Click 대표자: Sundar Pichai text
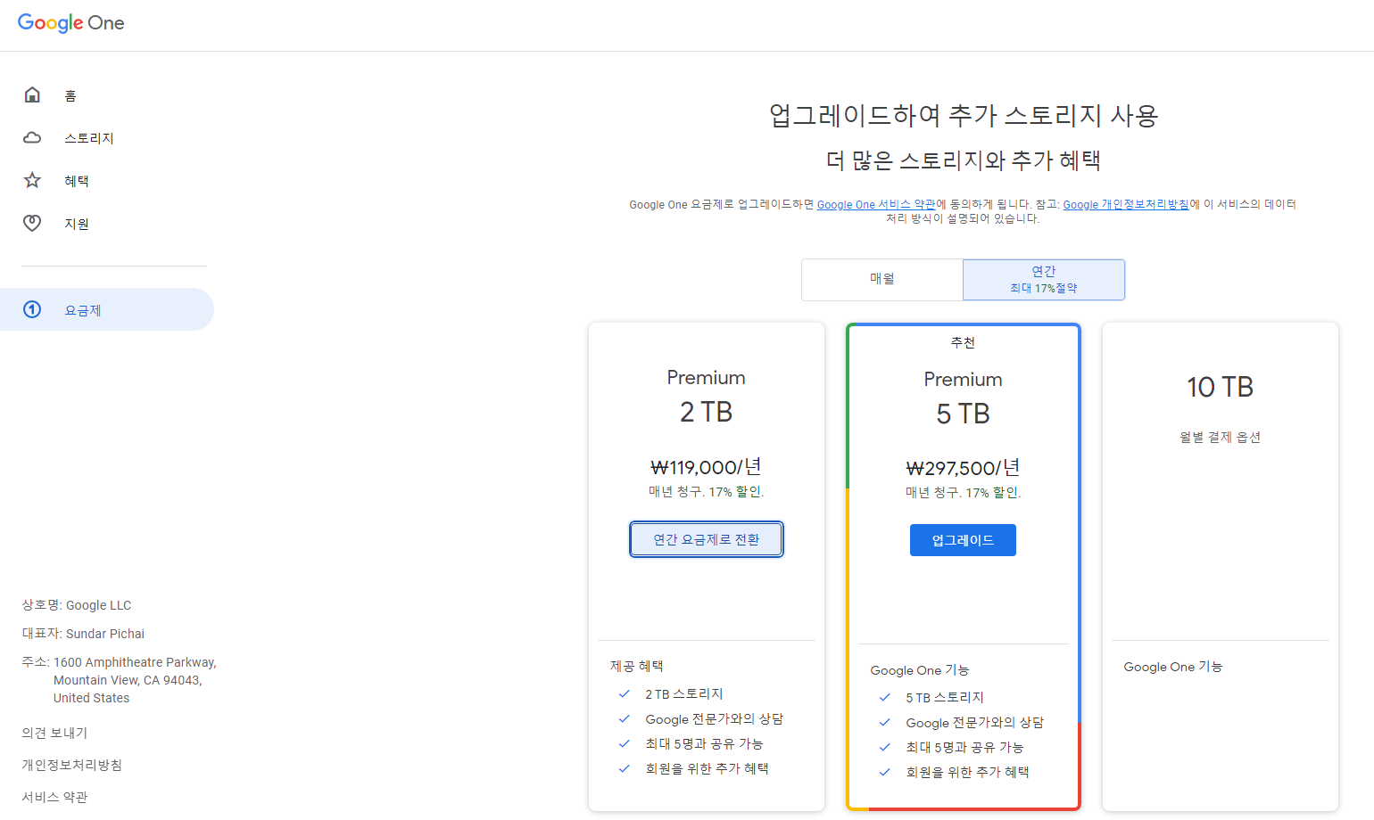The height and width of the screenshot is (820, 1374). pyautogui.click(x=83, y=634)
